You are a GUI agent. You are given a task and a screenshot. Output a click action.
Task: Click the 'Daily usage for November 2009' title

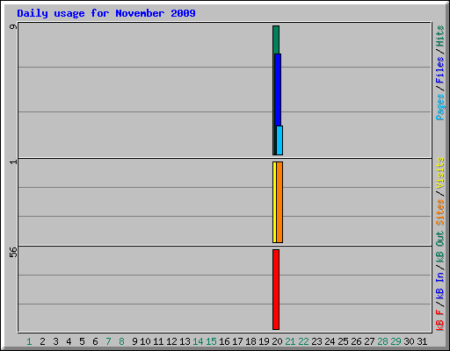tap(106, 13)
